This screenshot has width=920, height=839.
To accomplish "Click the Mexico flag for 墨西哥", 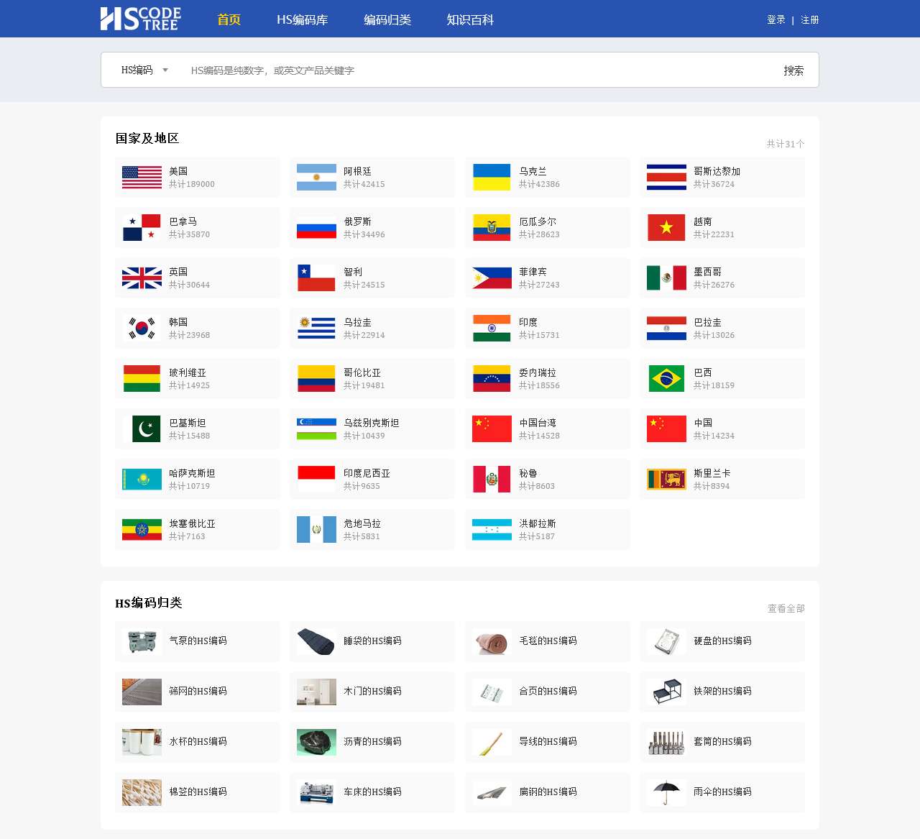I will click(x=666, y=278).
